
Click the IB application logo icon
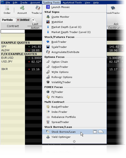[x=2, y=2]
